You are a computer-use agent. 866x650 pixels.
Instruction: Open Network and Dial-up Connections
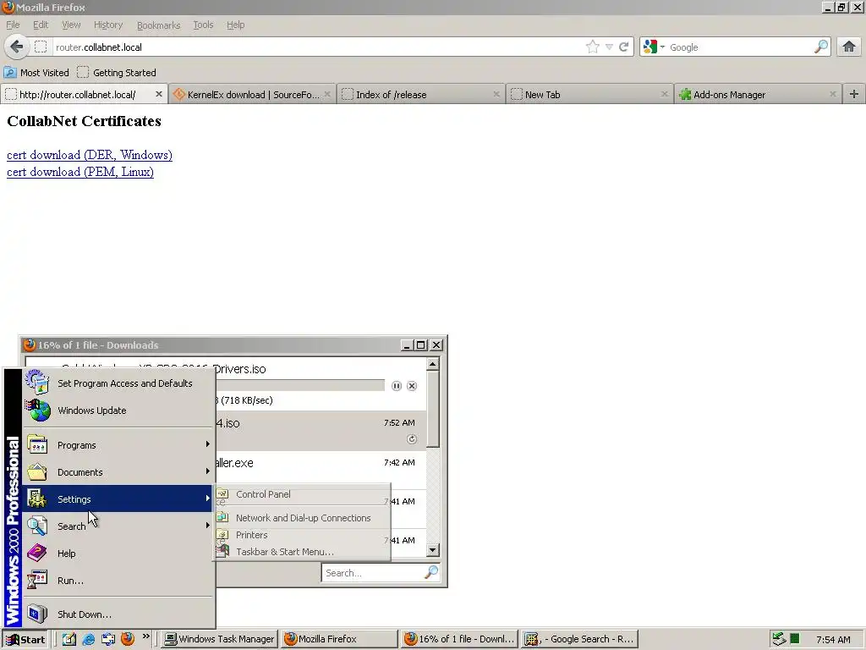point(302,518)
